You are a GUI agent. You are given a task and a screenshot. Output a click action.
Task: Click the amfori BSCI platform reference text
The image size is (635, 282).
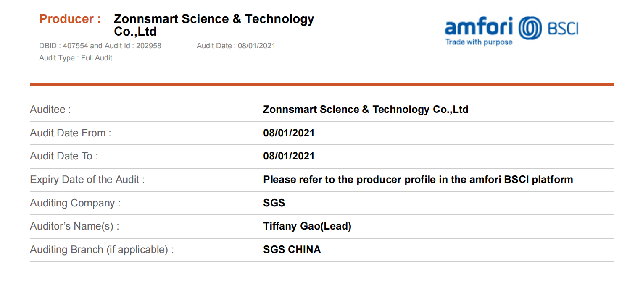coord(418,180)
